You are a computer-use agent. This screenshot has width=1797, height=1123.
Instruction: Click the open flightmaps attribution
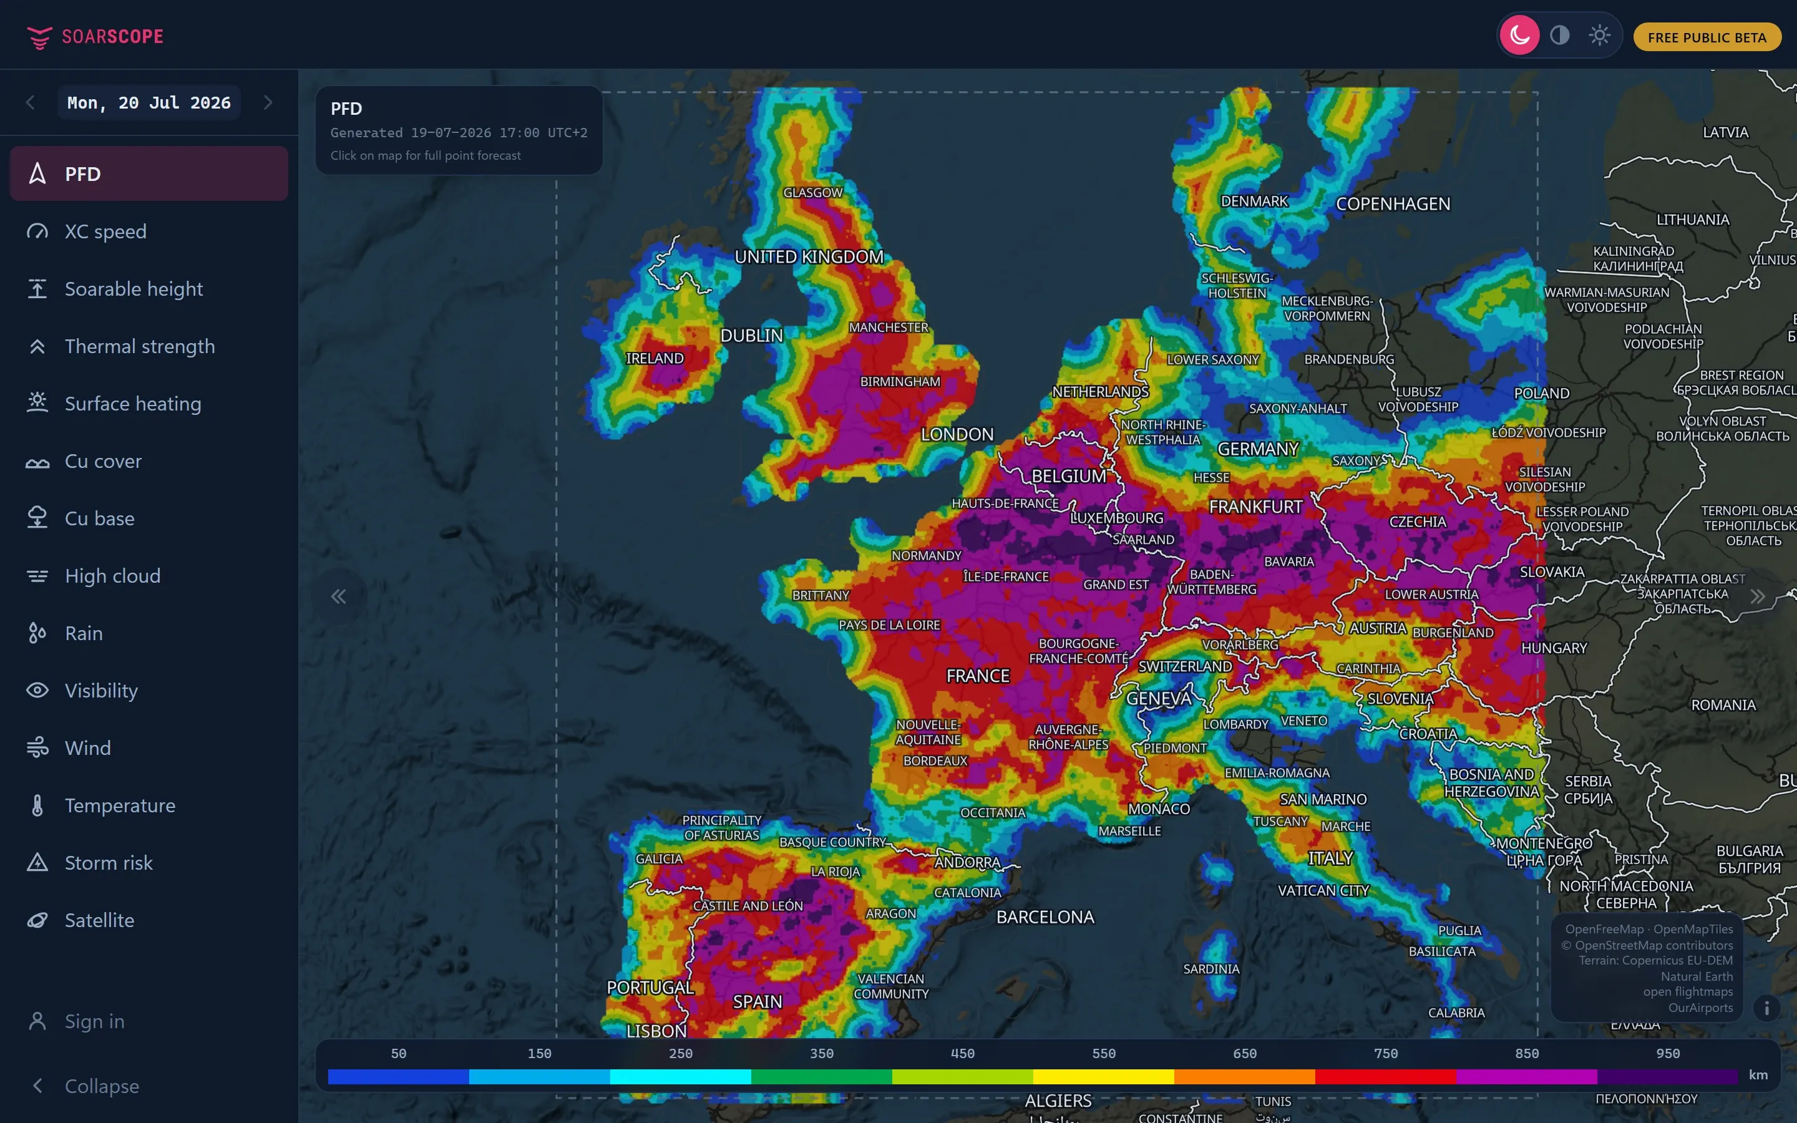pyautogui.click(x=1688, y=991)
